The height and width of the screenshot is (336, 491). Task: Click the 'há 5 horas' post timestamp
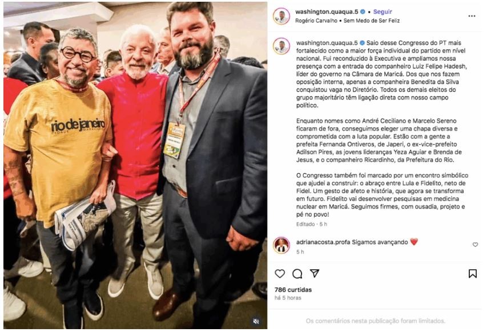[288, 298]
